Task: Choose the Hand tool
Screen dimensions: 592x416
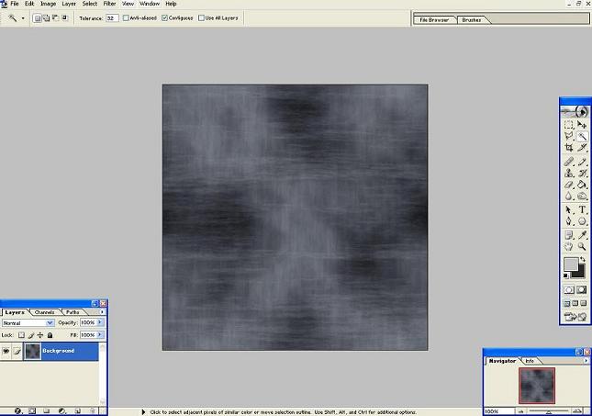Action: pos(569,246)
